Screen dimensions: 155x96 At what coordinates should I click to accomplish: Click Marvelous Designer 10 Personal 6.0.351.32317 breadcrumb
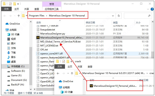pyautogui.click(x=114, y=73)
